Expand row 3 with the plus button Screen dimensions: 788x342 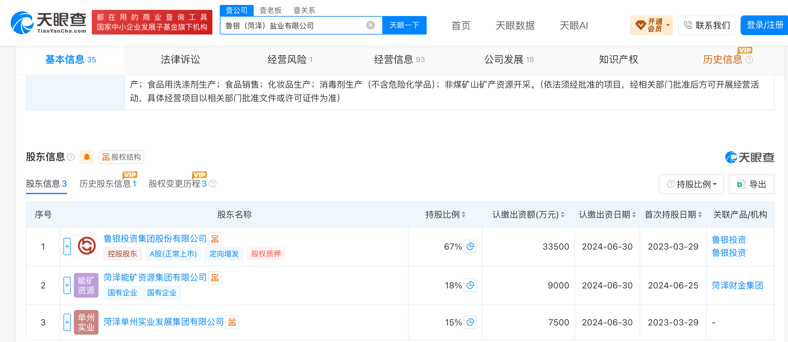pyautogui.click(x=67, y=322)
